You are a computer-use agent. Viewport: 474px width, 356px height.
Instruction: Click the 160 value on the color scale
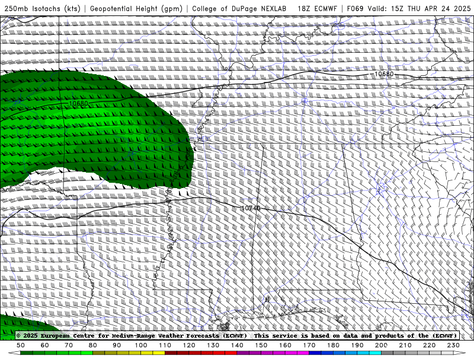point(285,345)
